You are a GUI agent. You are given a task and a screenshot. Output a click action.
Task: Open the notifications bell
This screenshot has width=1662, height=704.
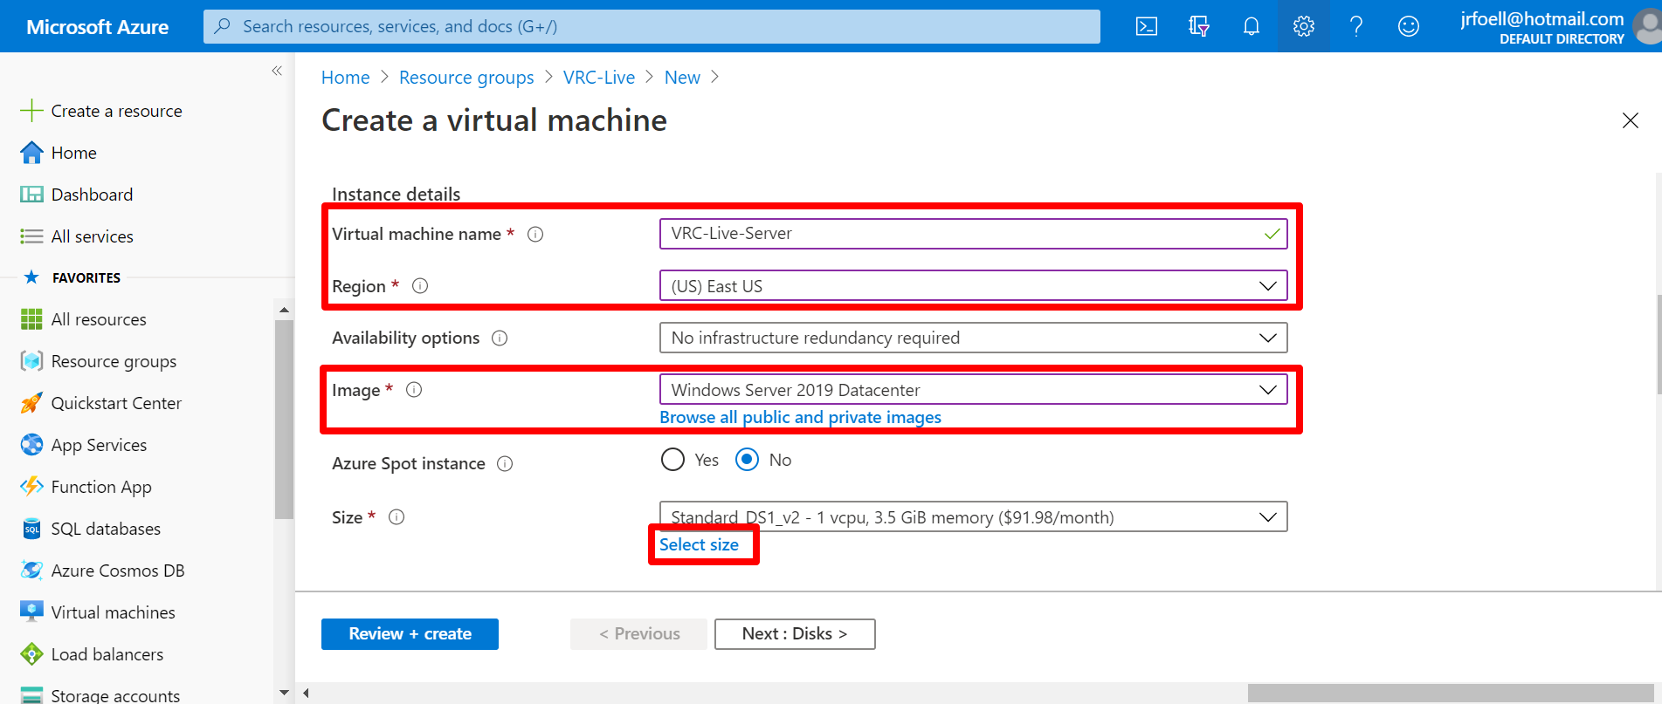tap(1252, 26)
